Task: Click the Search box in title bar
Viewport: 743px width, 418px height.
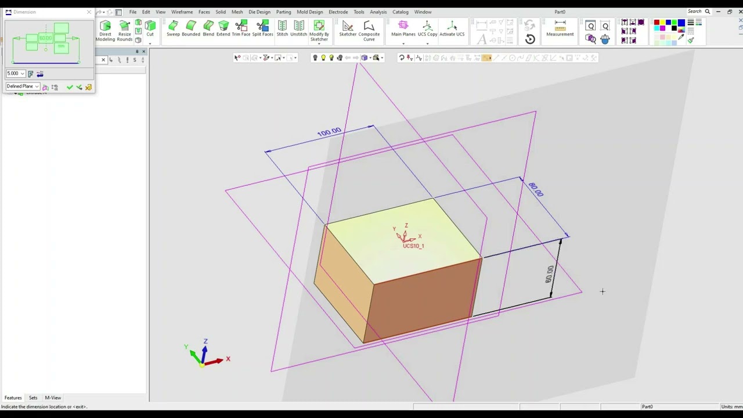Action: 699,12
